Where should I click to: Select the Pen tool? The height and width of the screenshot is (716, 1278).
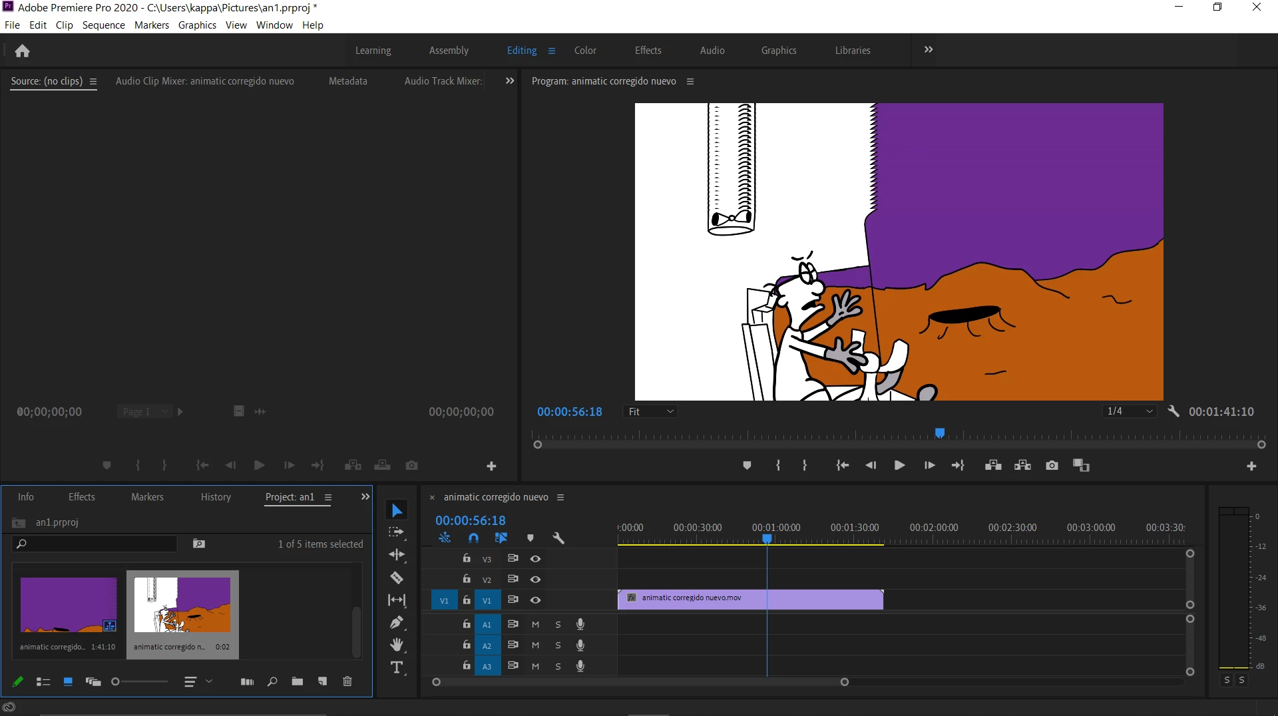[397, 623]
